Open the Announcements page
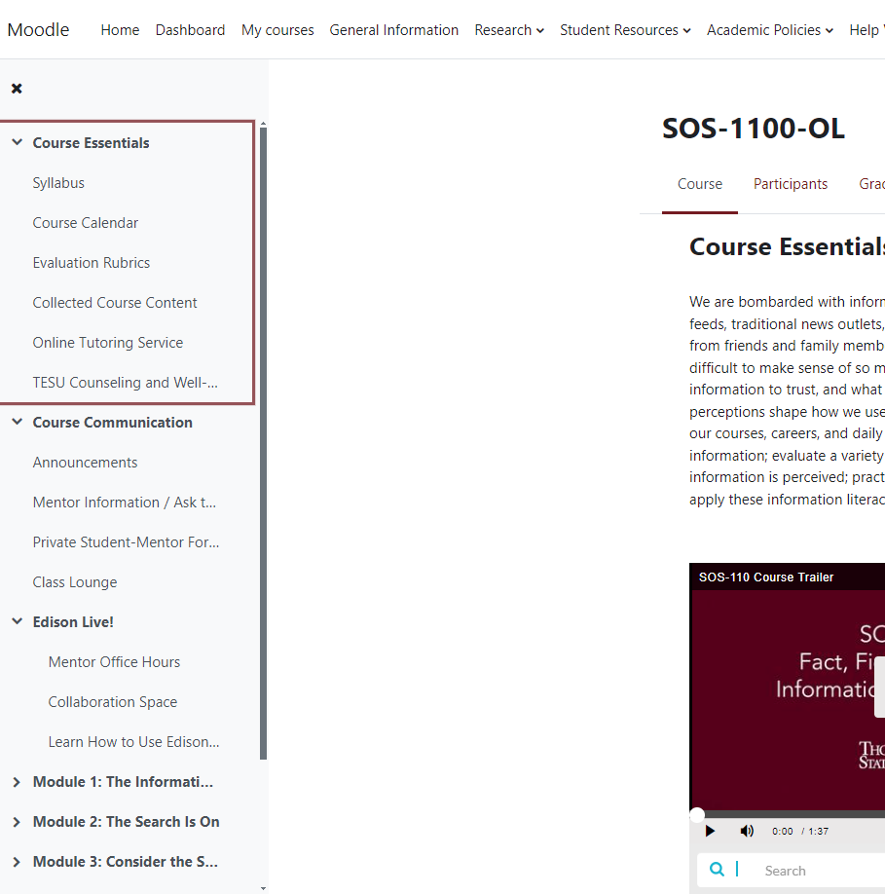Screen dimensions: 885x894 (85, 462)
